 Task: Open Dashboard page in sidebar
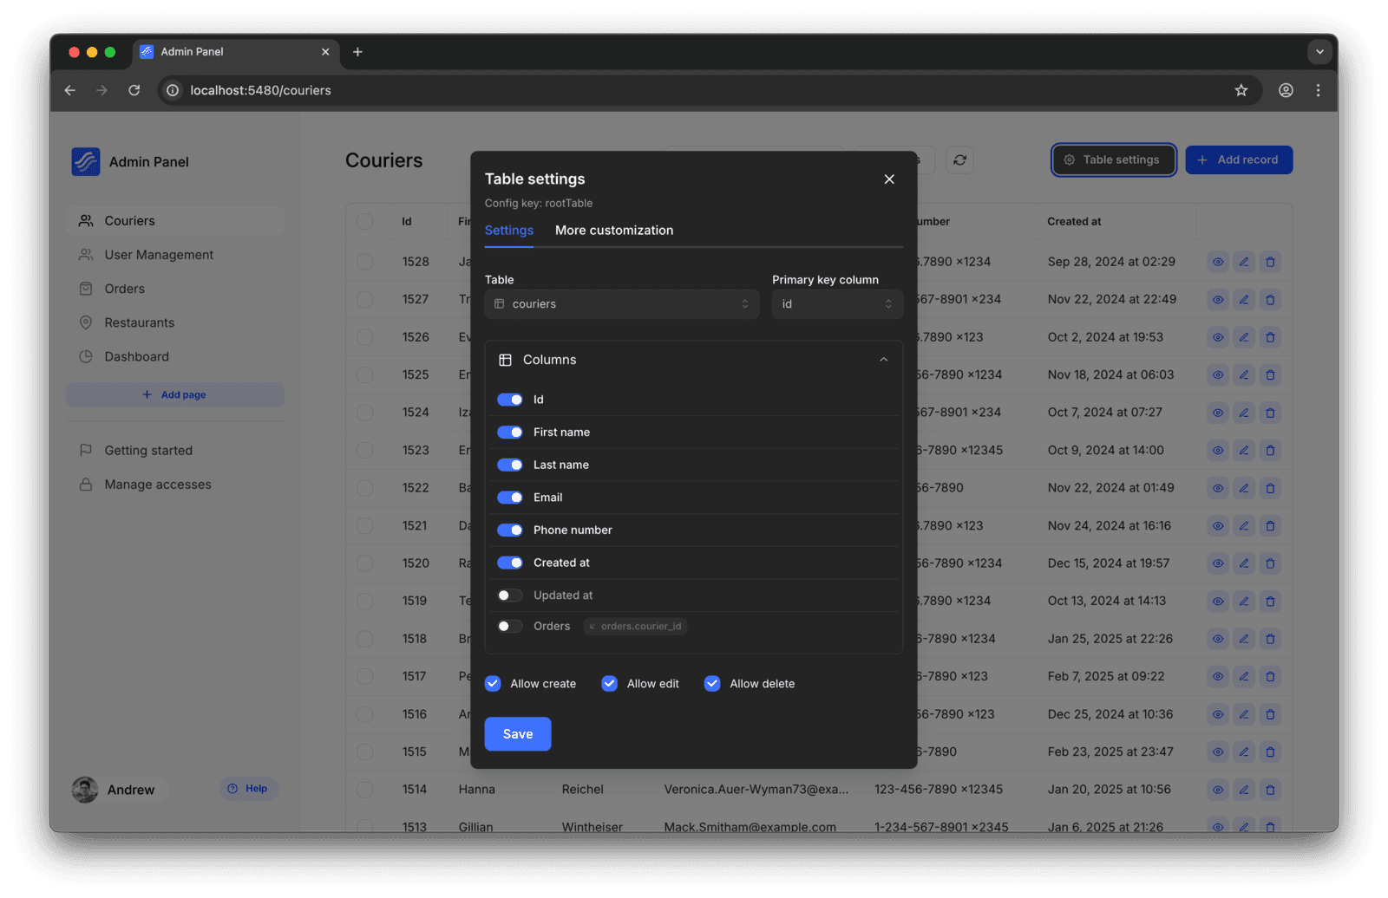click(175, 356)
